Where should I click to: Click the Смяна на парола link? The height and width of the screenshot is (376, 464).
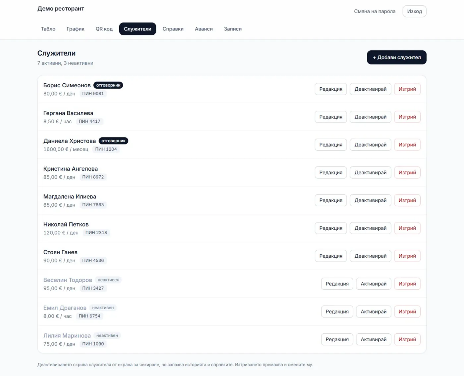click(375, 11)
